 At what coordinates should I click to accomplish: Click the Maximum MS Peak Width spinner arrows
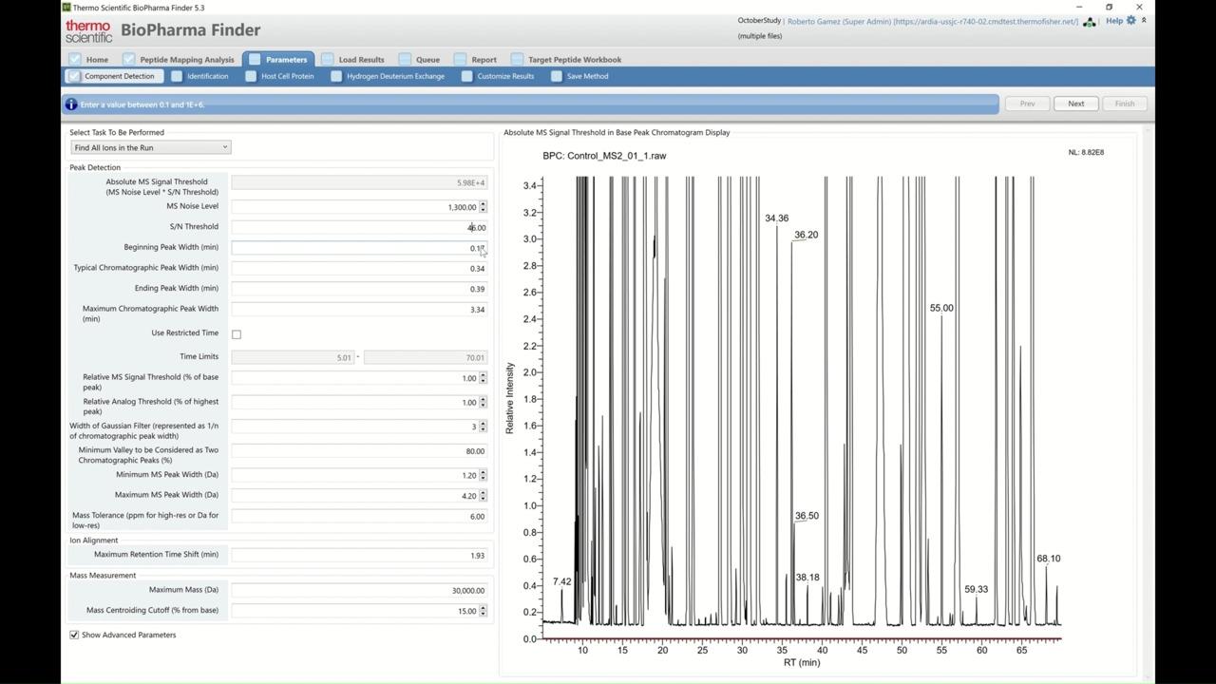point(483,496)
